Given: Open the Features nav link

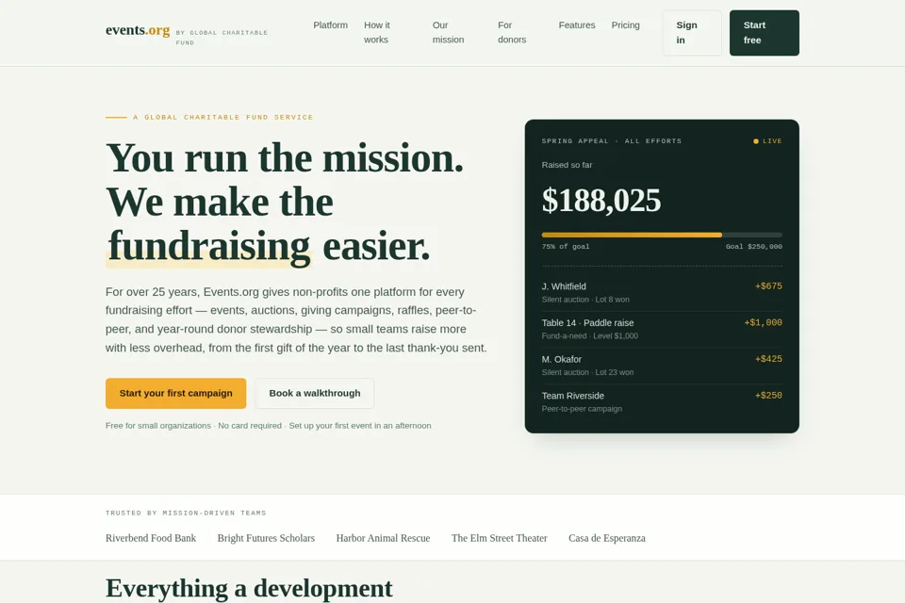Looking at the screenshot, I should pyautogui.click(x=577, y=25).
